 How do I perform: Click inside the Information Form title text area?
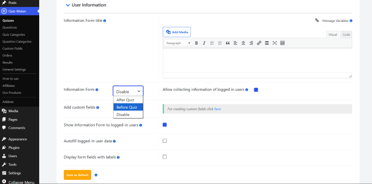point(257,61)
